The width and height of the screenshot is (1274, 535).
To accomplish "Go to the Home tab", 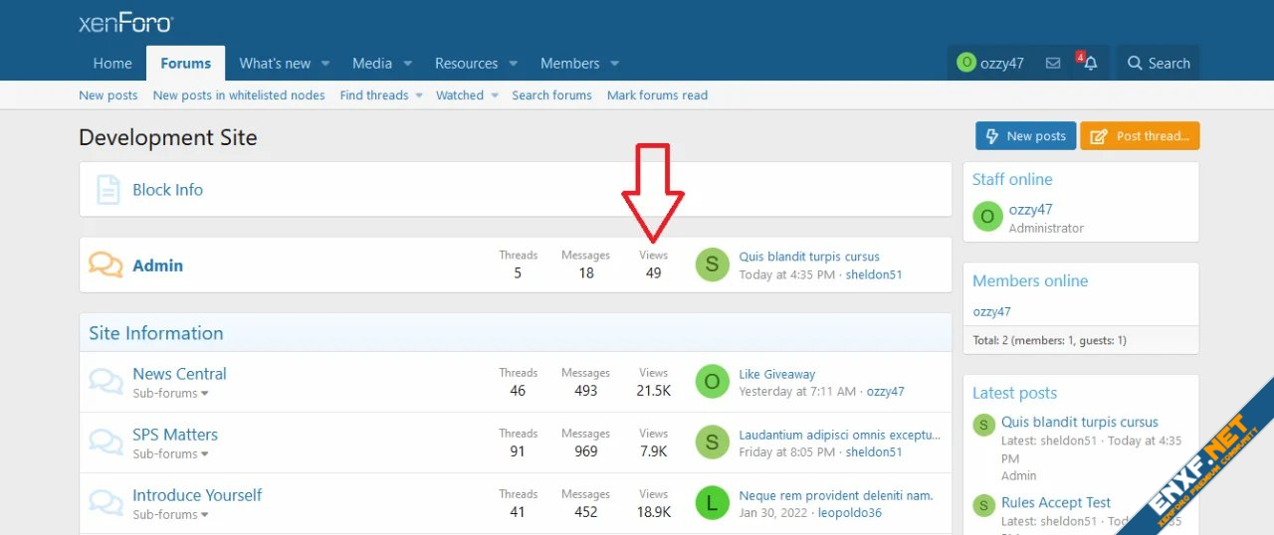I will (112, 64).
